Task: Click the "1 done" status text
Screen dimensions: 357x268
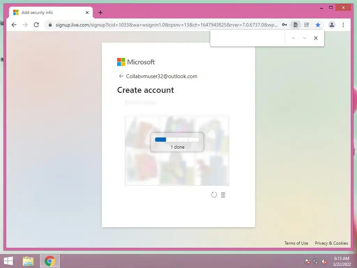Action: [177, 147]
